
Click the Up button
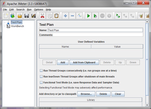click(x=120, y=62)
